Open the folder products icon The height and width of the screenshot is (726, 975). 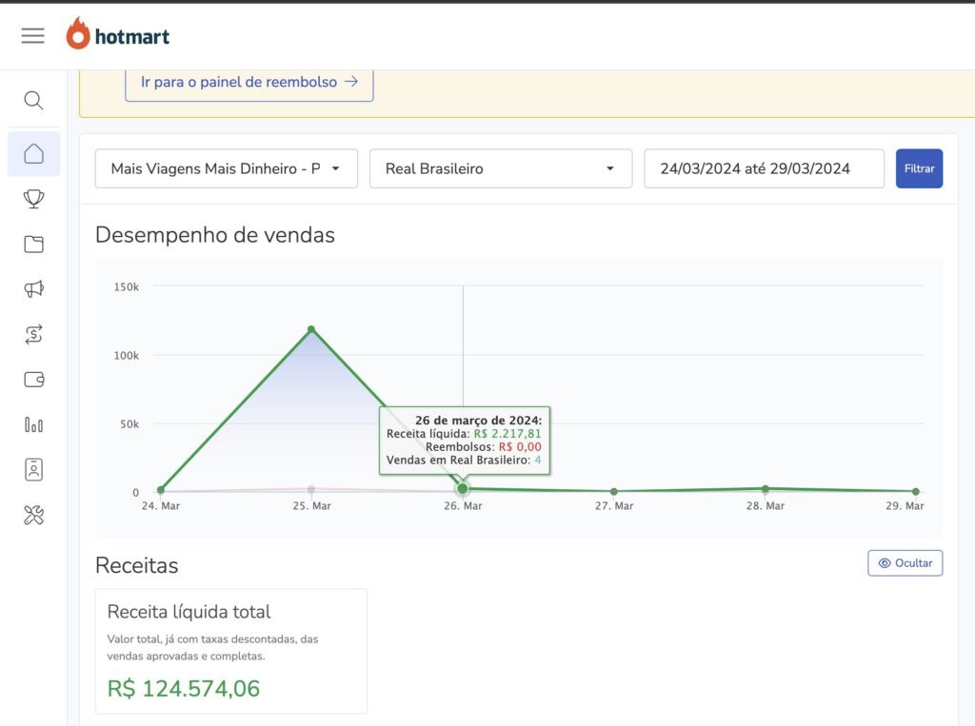click(x=33, y=245)
